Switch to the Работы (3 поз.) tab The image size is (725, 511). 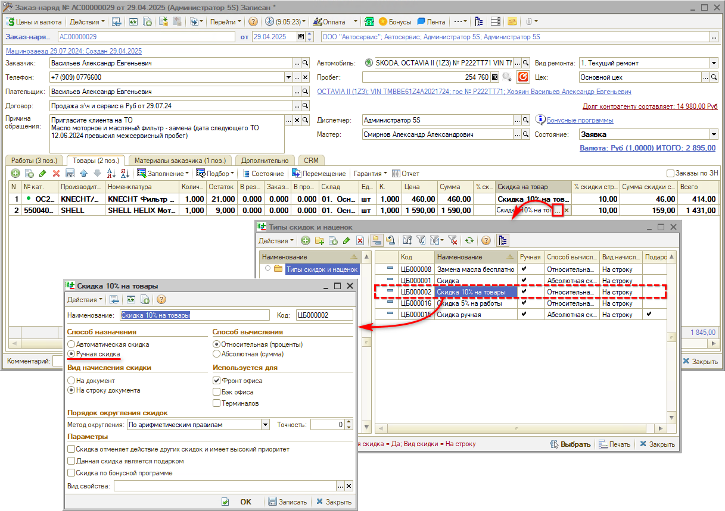(34, 160)
